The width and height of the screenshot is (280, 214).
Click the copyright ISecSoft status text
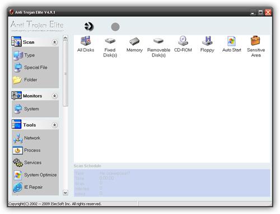click(55, 204)
